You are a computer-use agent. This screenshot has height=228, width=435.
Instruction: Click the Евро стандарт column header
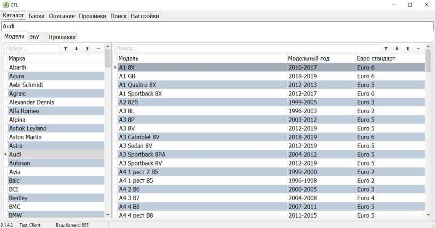pyautogui.click(x=376, y=59)
